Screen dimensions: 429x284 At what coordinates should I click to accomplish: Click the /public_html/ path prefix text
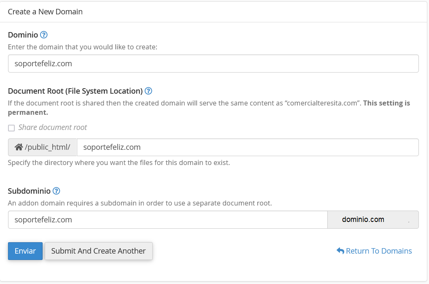point(47,147)
